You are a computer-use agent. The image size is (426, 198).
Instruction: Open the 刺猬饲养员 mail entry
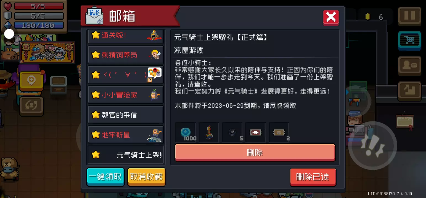[x=126, y=55]
